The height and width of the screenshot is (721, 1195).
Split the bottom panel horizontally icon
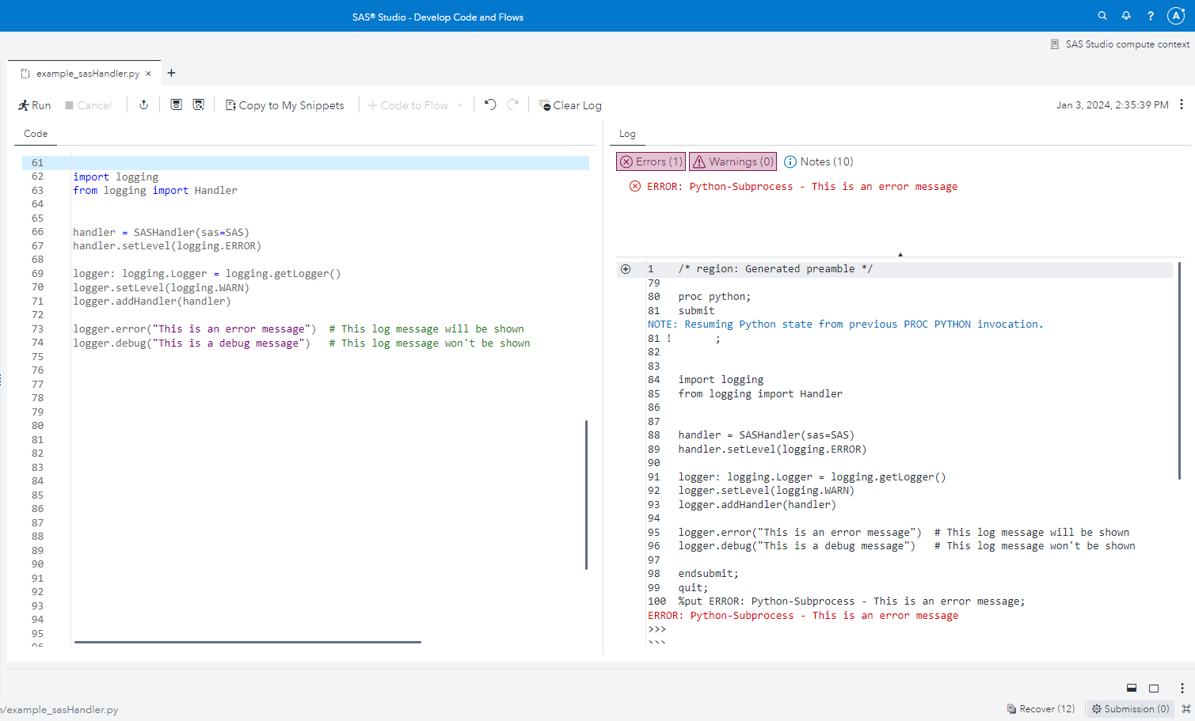pos(1132,688)
